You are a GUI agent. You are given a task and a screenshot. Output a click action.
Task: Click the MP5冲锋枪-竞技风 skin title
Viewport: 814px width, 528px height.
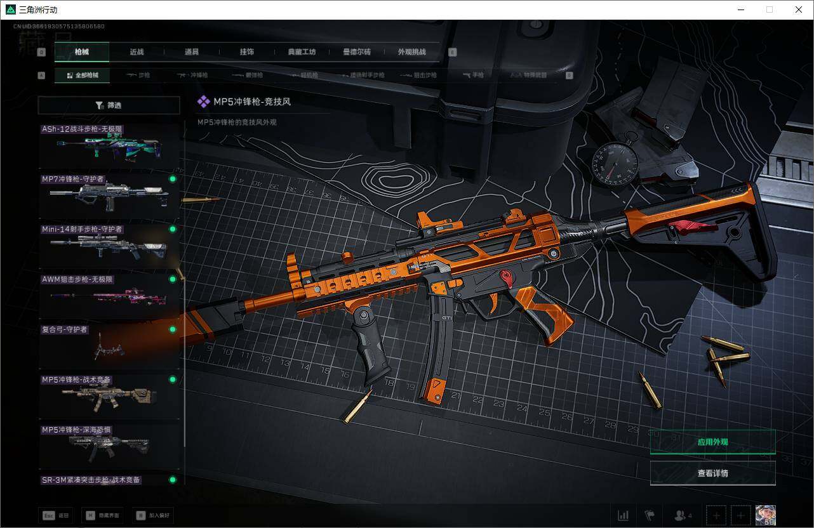click(x=252, y=102)
